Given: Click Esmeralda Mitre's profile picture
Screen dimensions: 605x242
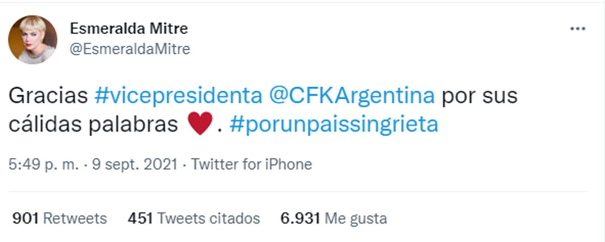Looking at the screenshot, I should pos(33,39).
